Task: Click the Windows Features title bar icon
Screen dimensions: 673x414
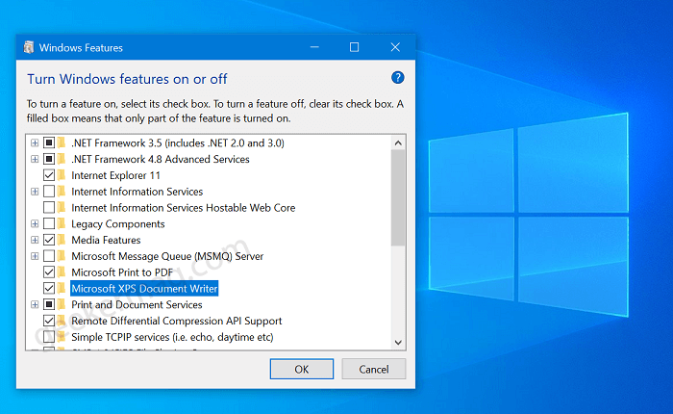Action: 29,47
